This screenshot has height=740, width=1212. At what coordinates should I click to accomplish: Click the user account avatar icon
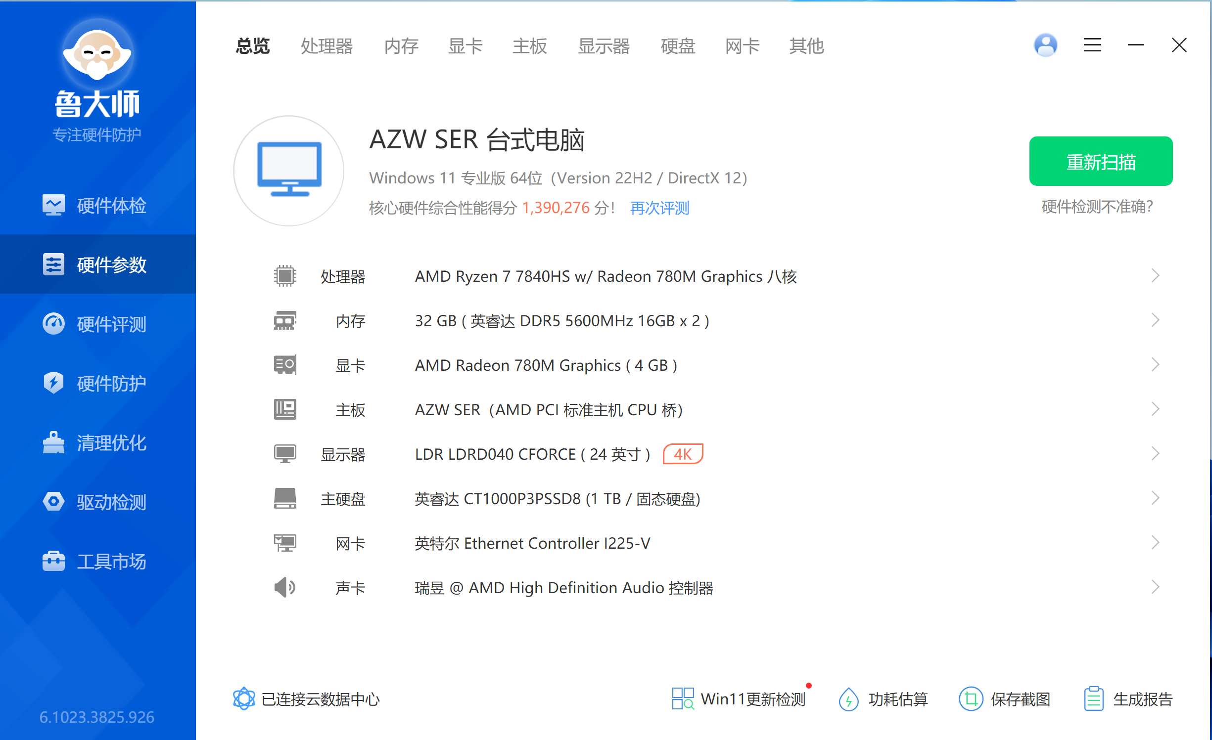pyautogui.click(x=1045, y=45)
